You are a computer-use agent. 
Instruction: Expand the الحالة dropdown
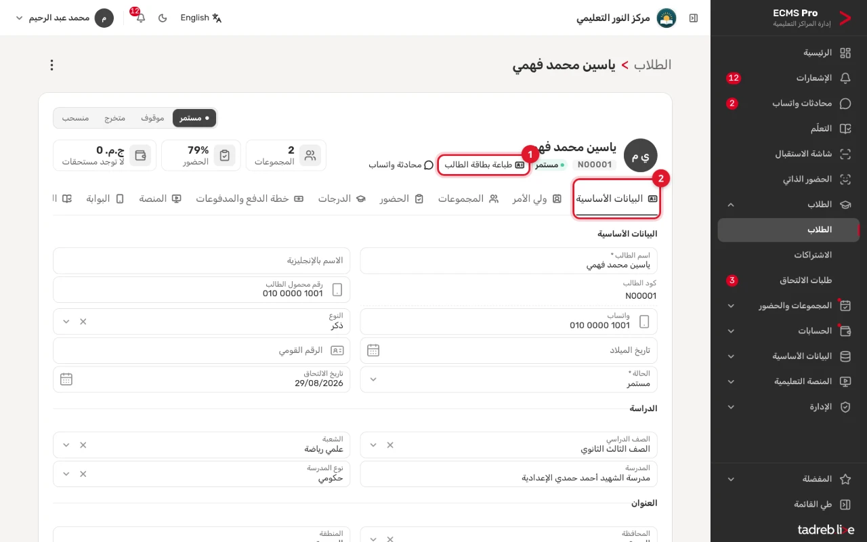373,379
